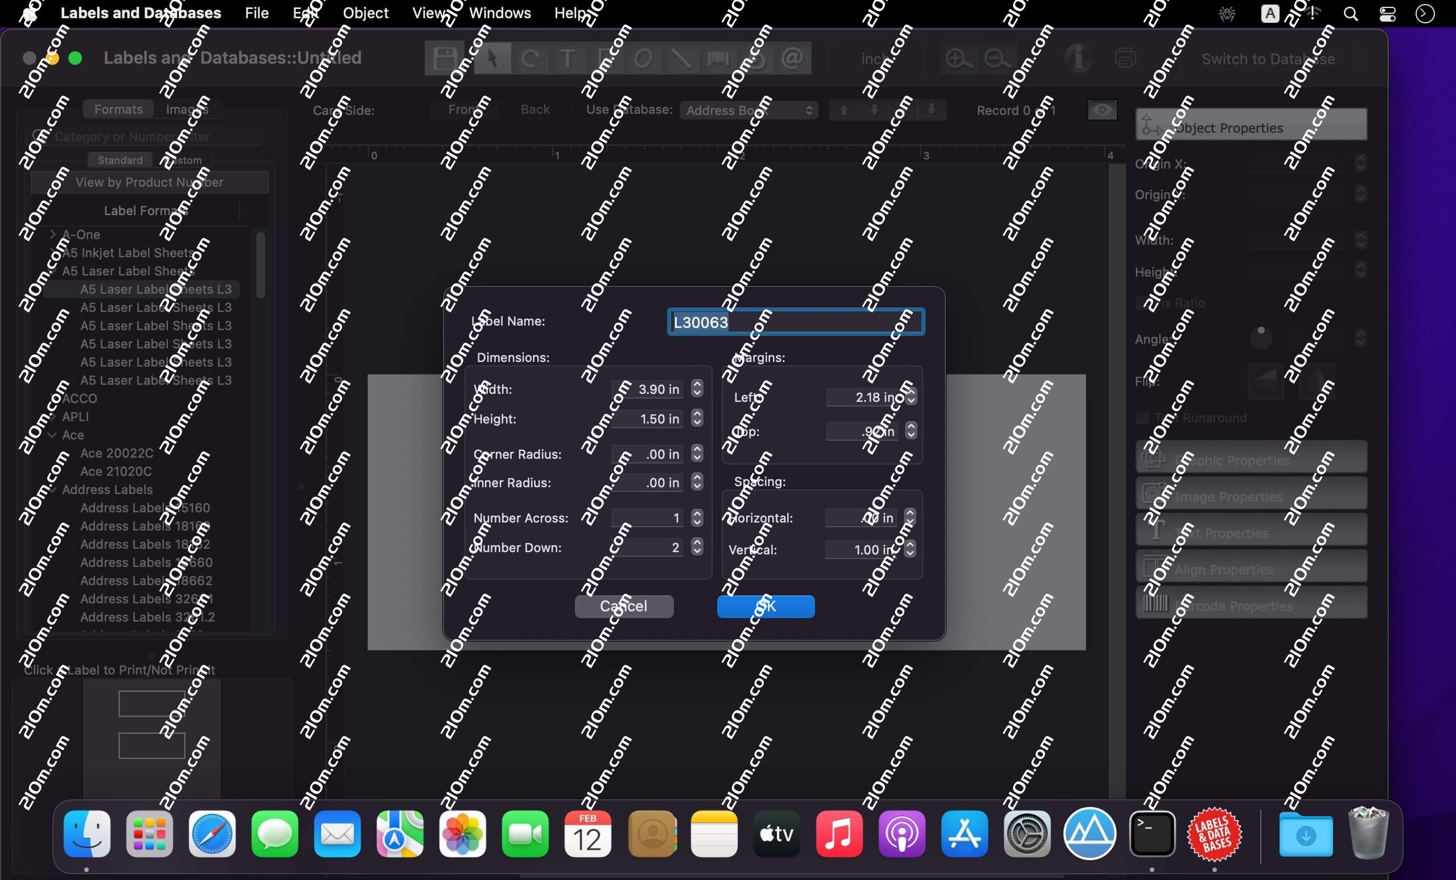The image size is (1456, 880).
Task: Click the OK button in dialog
Action: point(765,606)
